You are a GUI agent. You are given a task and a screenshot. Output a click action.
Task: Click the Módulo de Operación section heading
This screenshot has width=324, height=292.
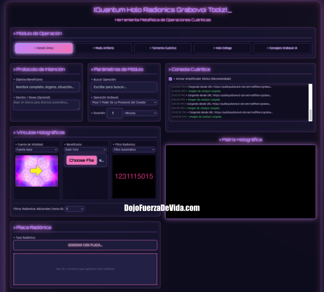click(x=38, y=34)
